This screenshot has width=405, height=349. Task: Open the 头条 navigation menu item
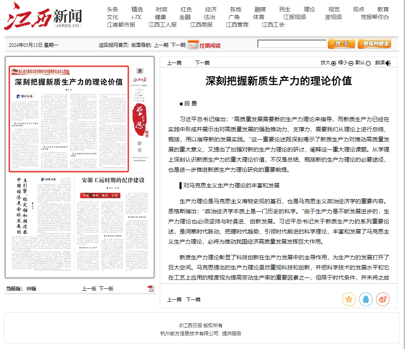(113, 9)
